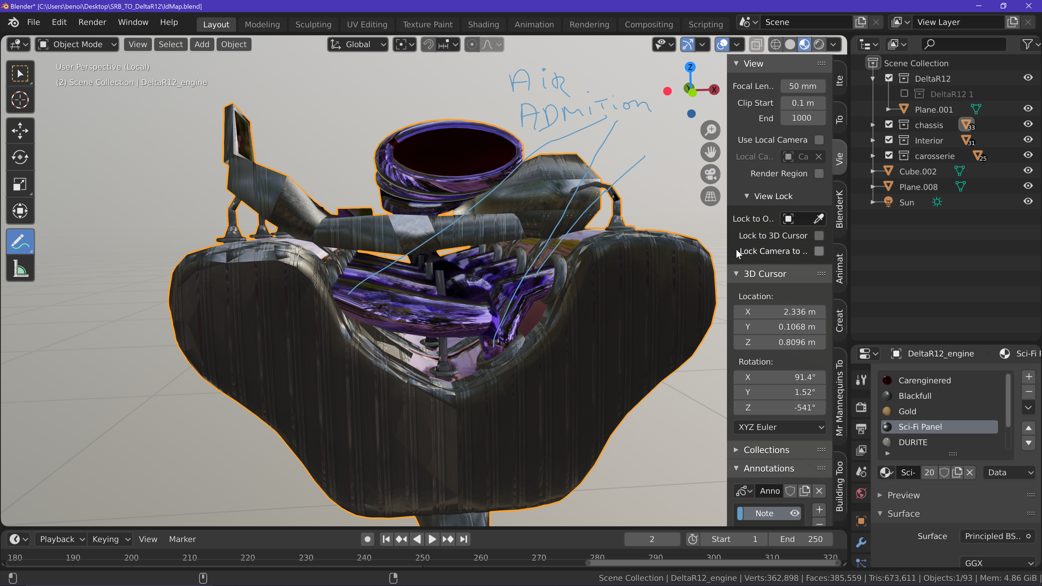Enable X-ray toggle in header

point(757,44)
